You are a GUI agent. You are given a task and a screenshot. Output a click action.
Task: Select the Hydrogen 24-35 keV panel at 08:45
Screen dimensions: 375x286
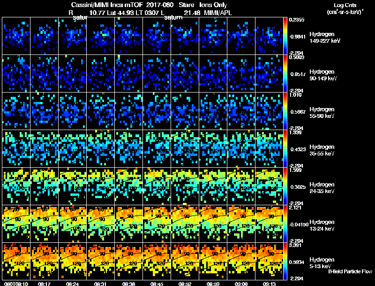click(157, 186)
